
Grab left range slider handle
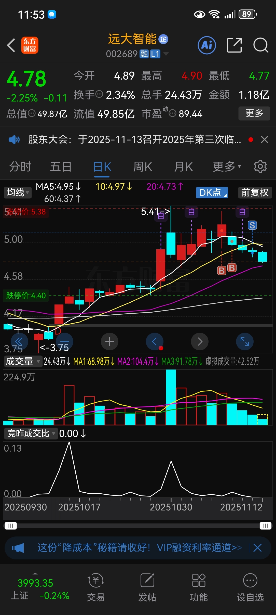coord(10,526)
